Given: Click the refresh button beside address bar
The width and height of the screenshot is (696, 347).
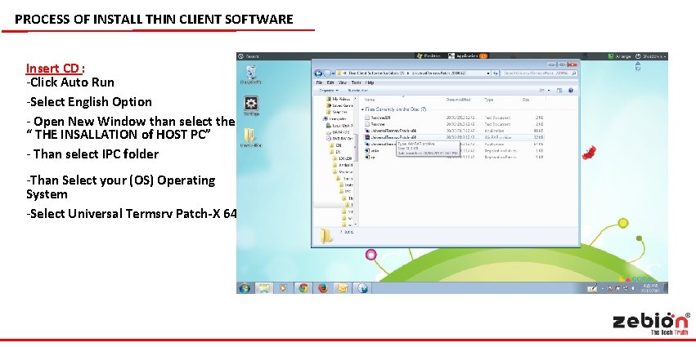Looking at the screenshot, I should pyautogui.click(x=496, y=73).
